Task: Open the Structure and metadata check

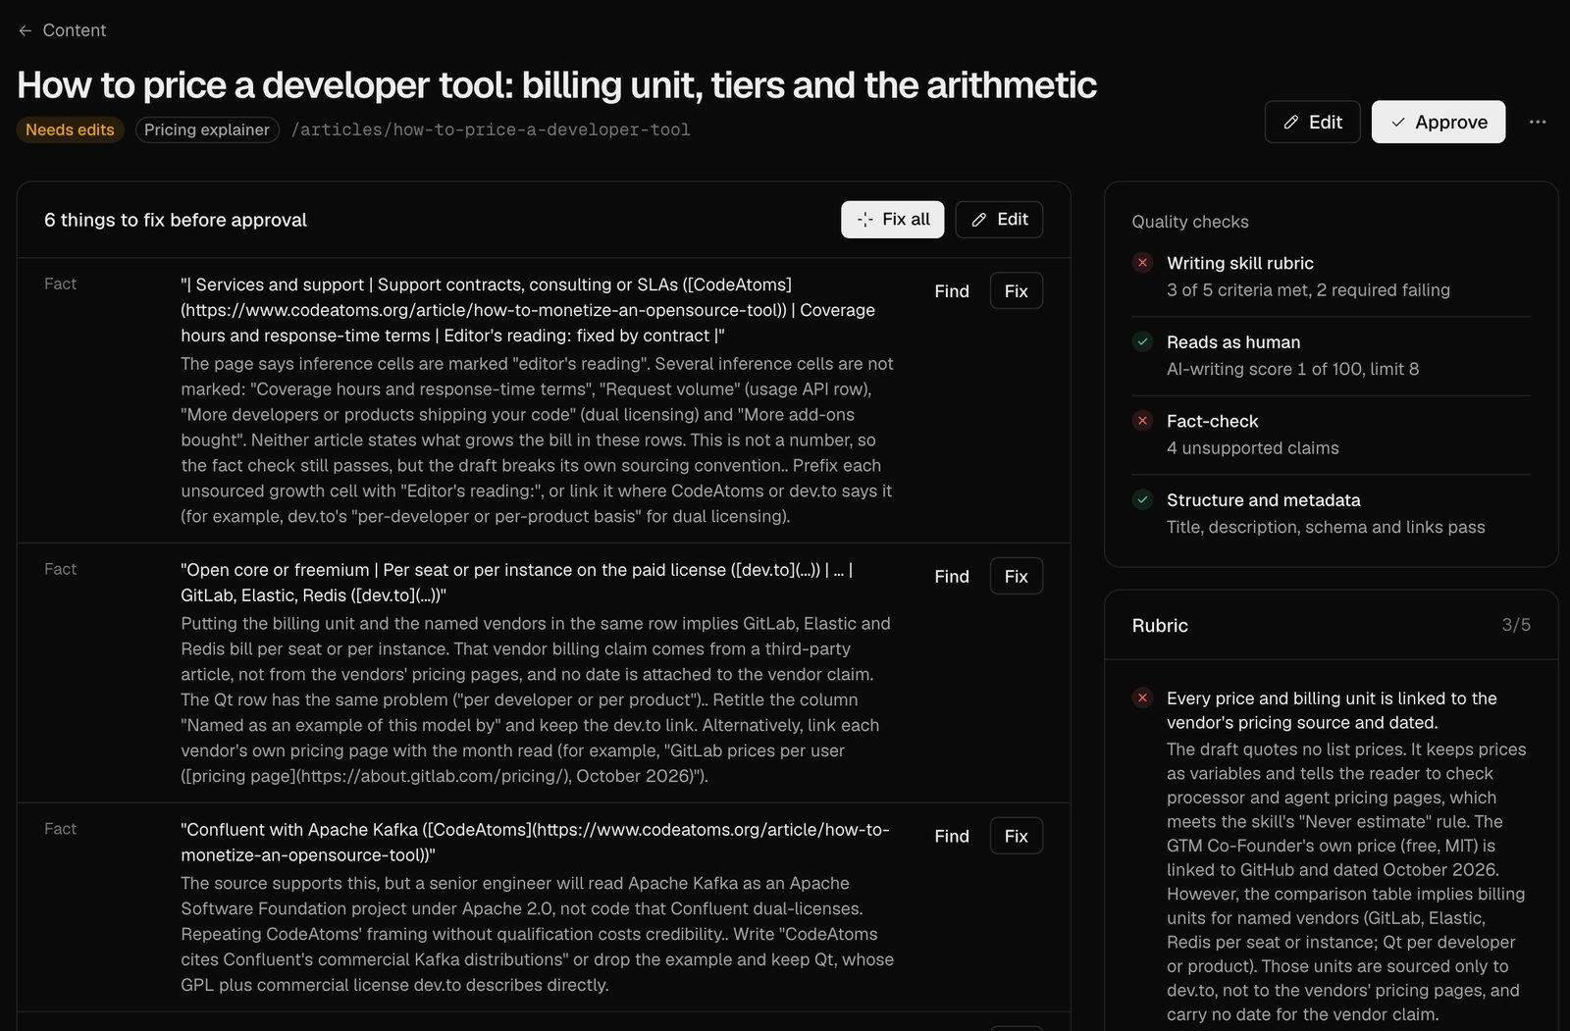Action: click(1331, 513)
